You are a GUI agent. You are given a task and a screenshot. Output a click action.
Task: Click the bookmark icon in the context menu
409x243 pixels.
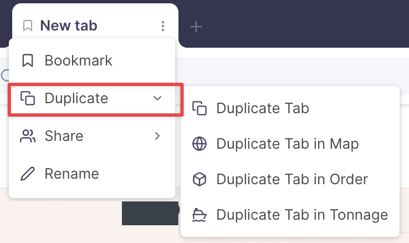(28, 60)
